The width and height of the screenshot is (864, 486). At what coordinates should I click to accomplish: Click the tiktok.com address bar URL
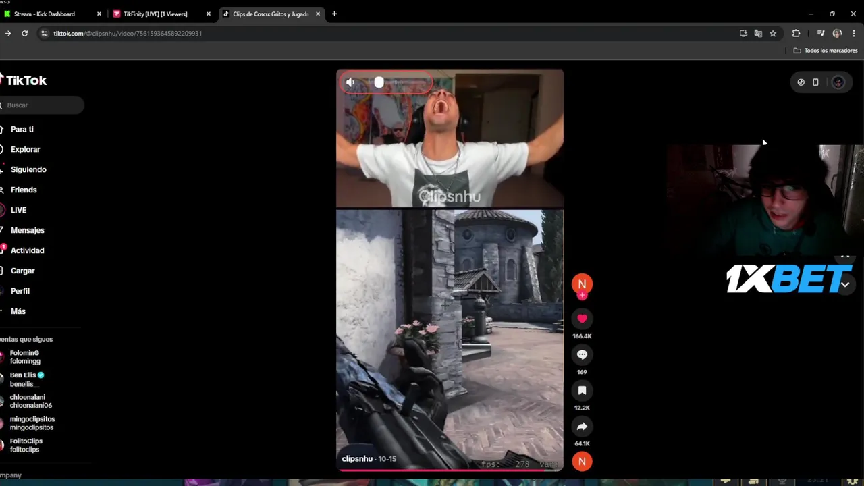pos(128,33)
